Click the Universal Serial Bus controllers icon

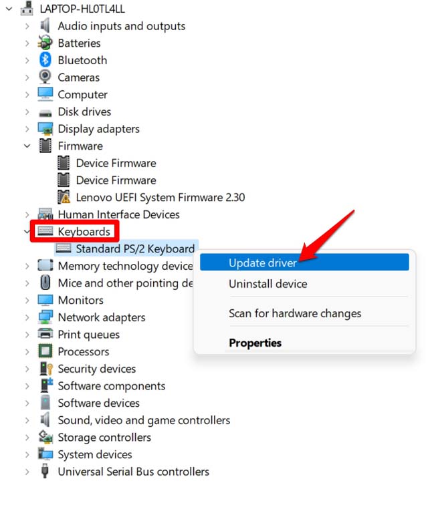45,472
